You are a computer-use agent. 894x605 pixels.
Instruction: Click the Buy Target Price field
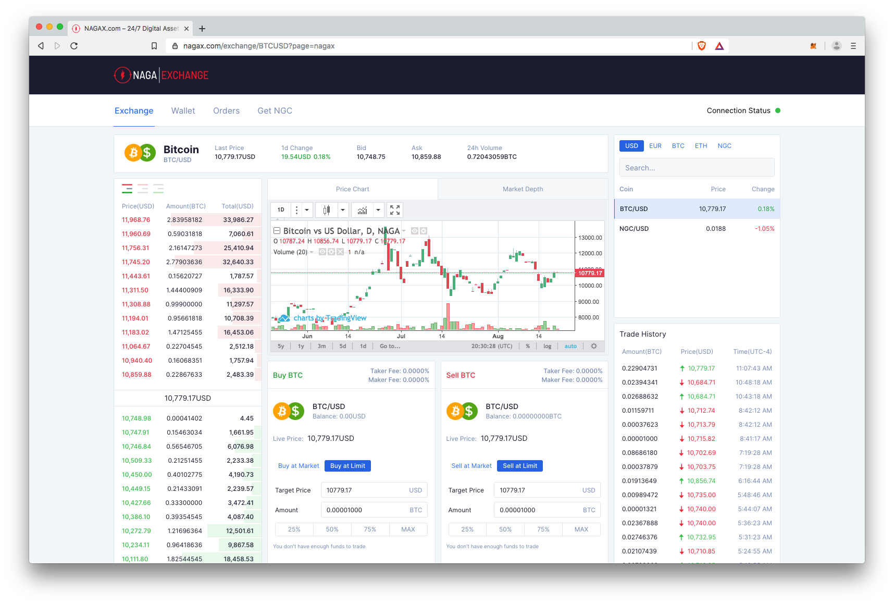pyautogui.click(x=374, y=490)
